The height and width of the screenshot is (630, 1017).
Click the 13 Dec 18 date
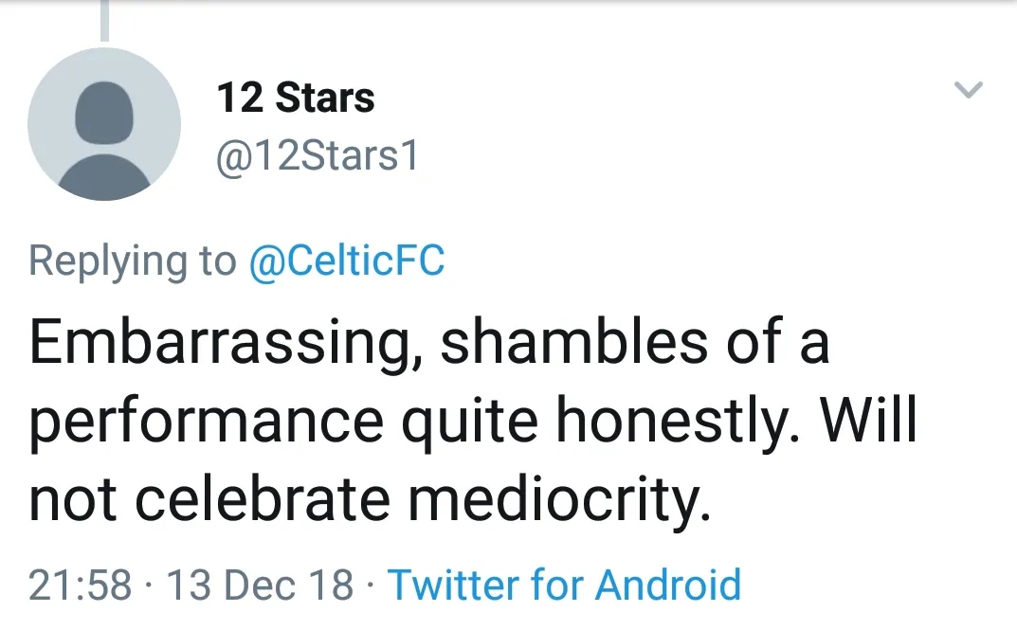(x=260, y=585)
